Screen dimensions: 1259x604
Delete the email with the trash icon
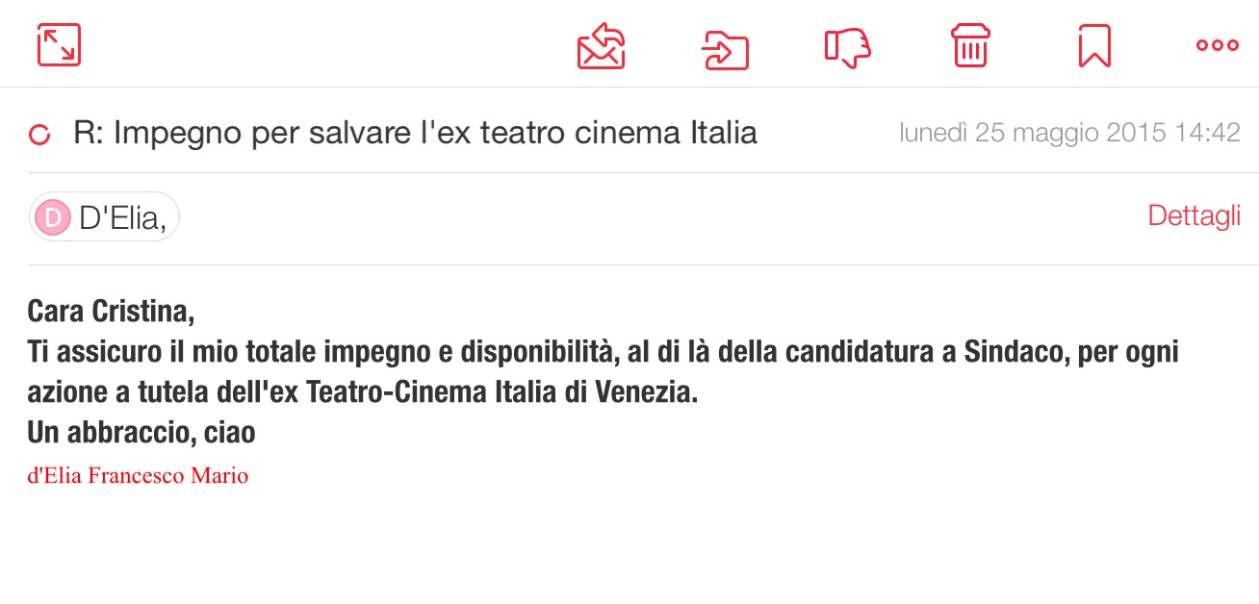coord(971,45)
